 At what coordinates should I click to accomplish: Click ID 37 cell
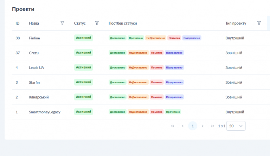tap(18, 53)
